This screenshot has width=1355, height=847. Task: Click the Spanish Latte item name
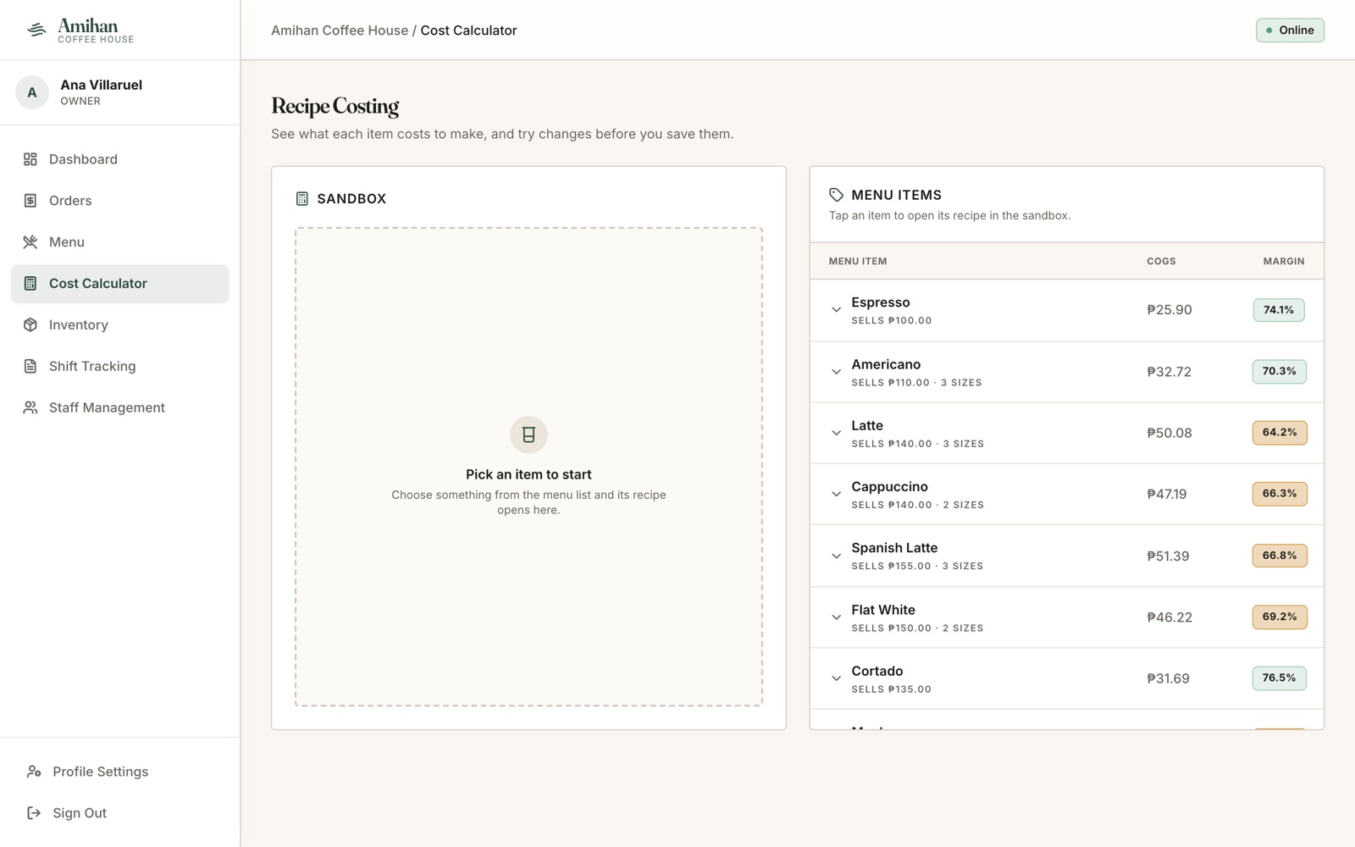point(894,548)
